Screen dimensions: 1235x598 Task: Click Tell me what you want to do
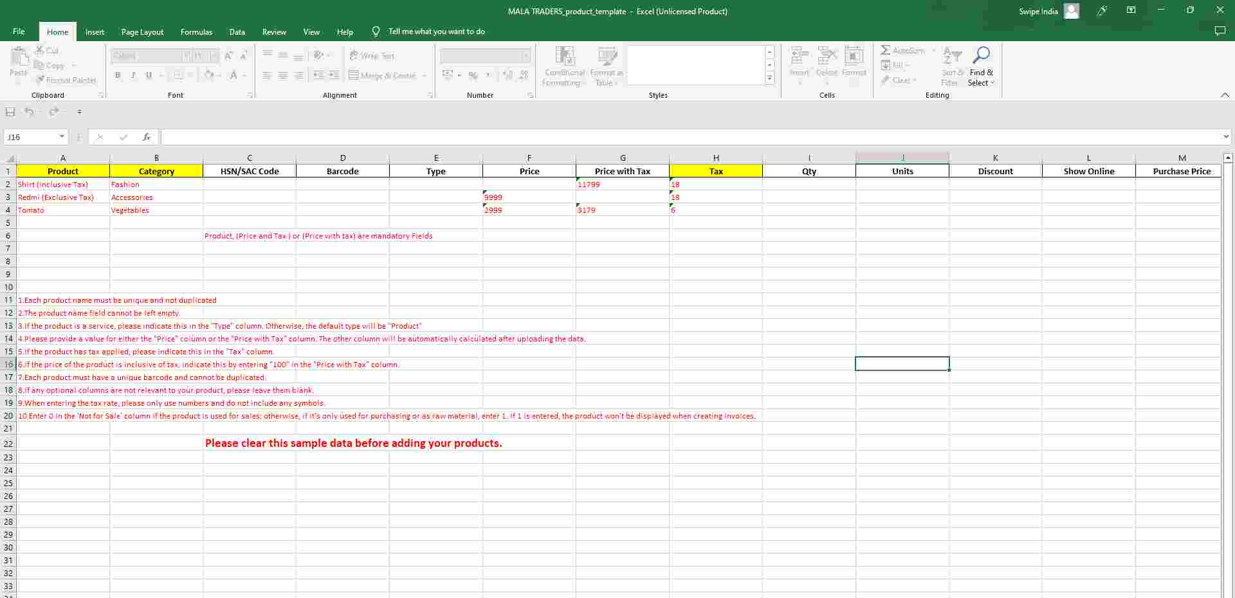pos(436,32)
